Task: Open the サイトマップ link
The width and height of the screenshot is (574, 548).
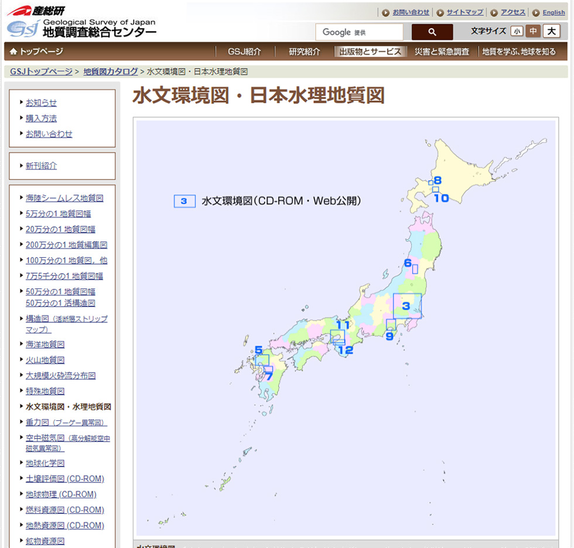Action: pos(464,12)
